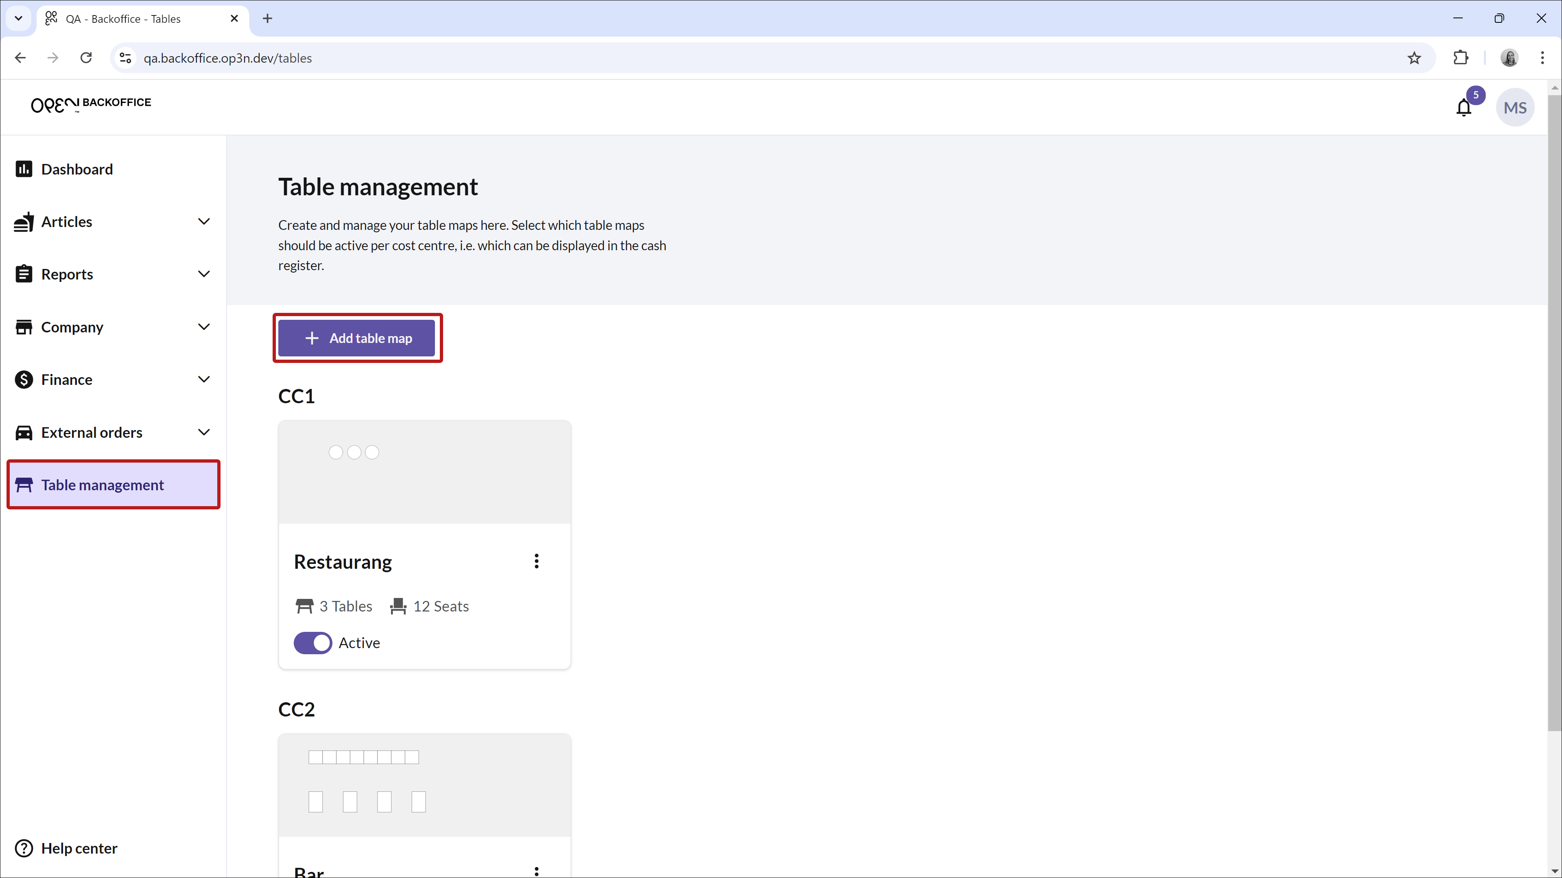This screenshot has width=1562, height=878.
Task: Expand the Finance menu chevron
Action: (204, 380)
